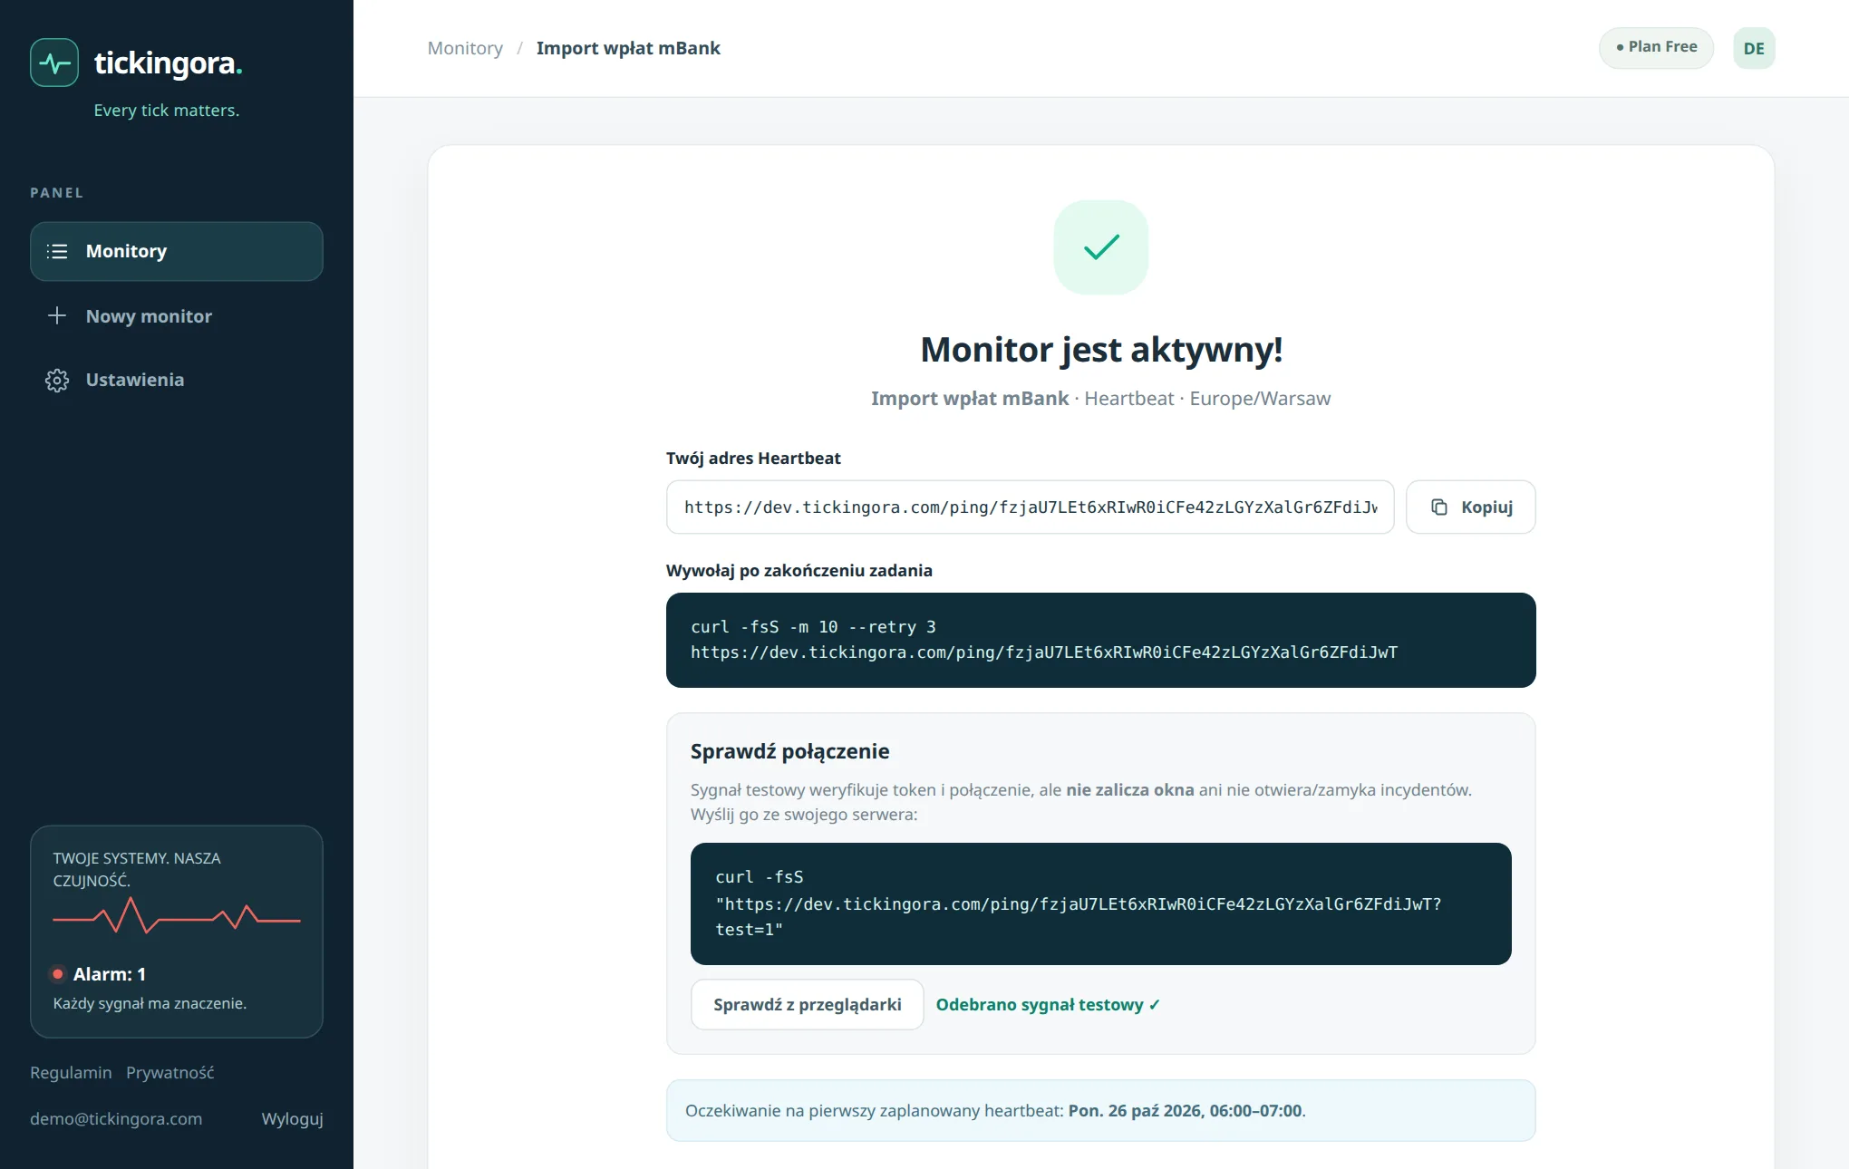This screenshot has height=1169, width=1849.
Task: Click the copy icon in Kopiuj button
Action: pyautogui.click(x=1439, y=507)
